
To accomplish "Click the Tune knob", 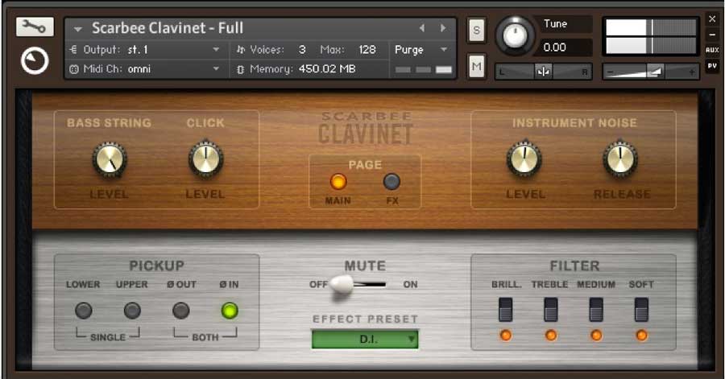I will pos(515,35).
